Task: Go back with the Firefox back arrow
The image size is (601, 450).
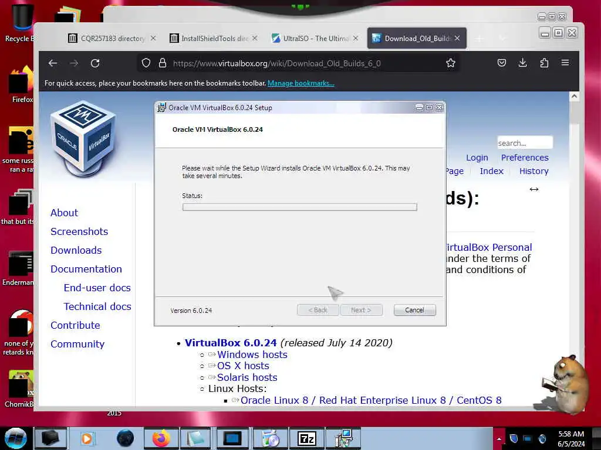Action: click(x=53, y=63)
